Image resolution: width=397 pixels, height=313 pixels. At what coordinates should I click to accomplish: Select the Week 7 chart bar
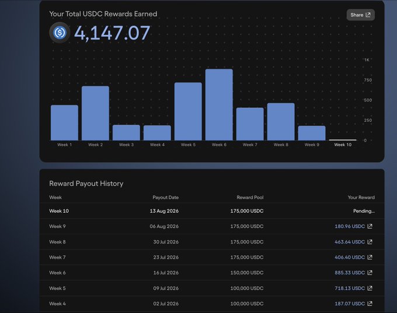(x=250, y=124)
